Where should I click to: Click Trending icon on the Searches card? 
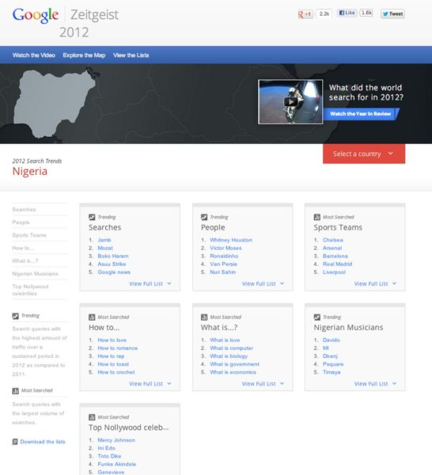[x=92, y=217]
